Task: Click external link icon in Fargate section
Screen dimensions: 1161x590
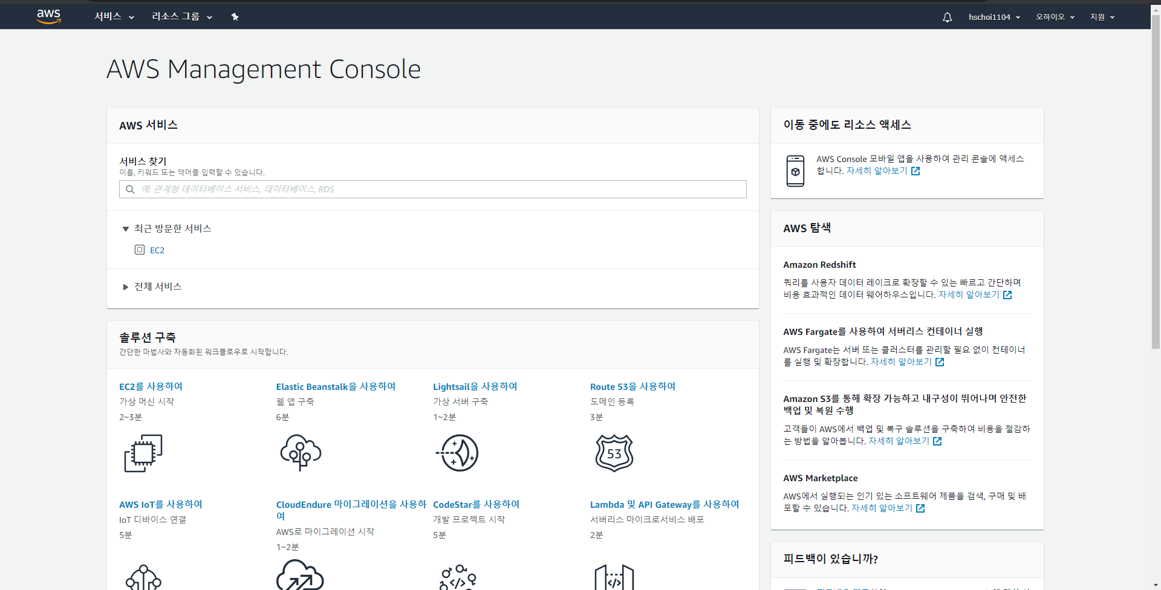Action: (x=940, y=362)
